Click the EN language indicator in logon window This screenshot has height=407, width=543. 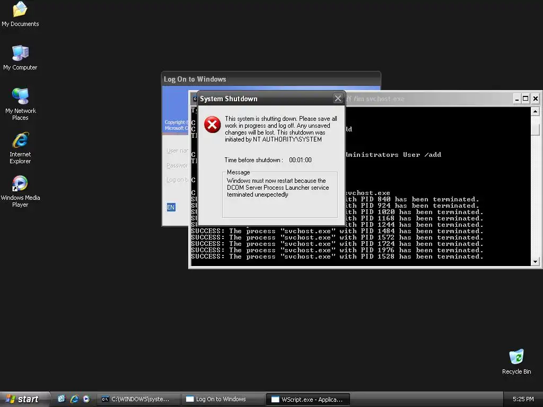tap(171, 207)
